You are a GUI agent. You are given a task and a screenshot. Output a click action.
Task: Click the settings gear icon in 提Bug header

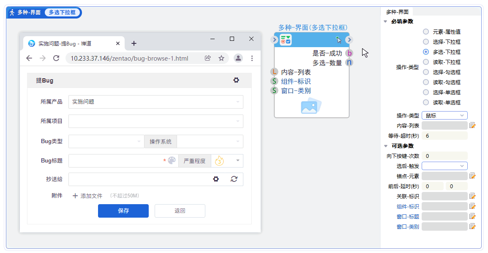(x=236, y=80)
